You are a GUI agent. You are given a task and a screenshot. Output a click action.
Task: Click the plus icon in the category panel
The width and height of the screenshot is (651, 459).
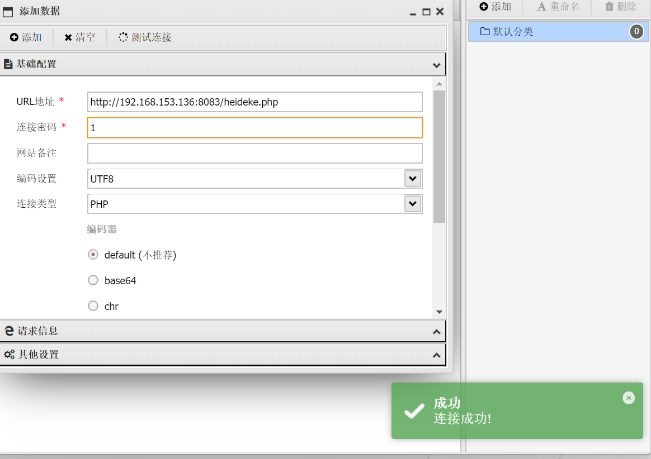(x=484, y=6)
